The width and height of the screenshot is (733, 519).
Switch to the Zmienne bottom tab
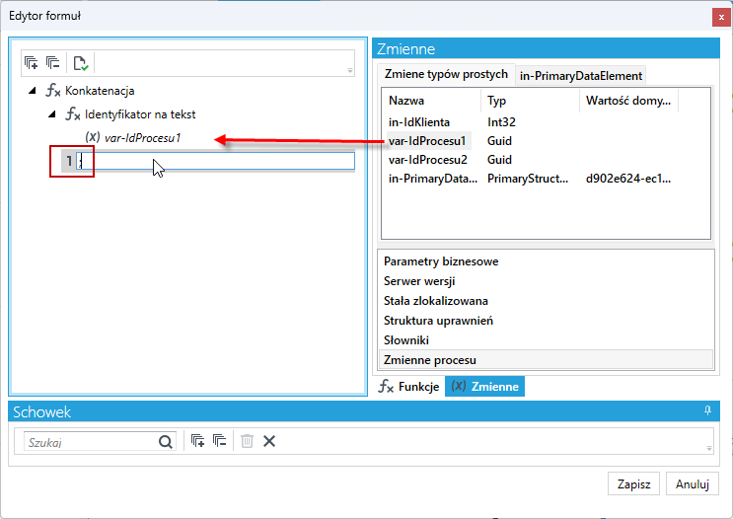(x=484, y=386)
